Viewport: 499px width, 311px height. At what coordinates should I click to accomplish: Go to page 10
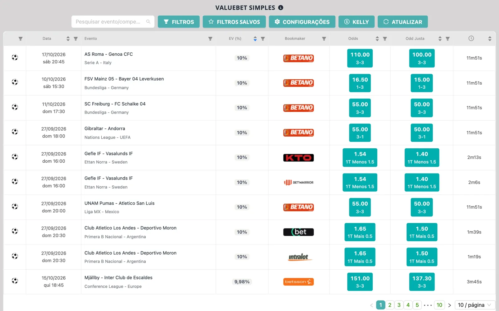point(439,305)
